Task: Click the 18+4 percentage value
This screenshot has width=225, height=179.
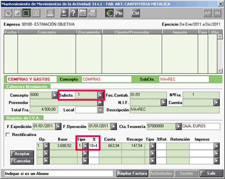Action: [x=93, y=146]
